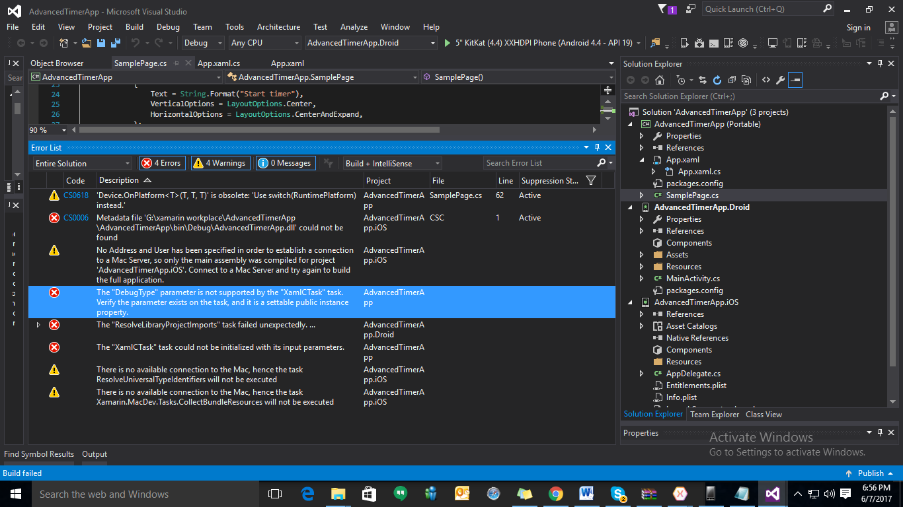Screen dimensions: 903x507
Task: Pin the Error List panel
Action: (597, 147)
